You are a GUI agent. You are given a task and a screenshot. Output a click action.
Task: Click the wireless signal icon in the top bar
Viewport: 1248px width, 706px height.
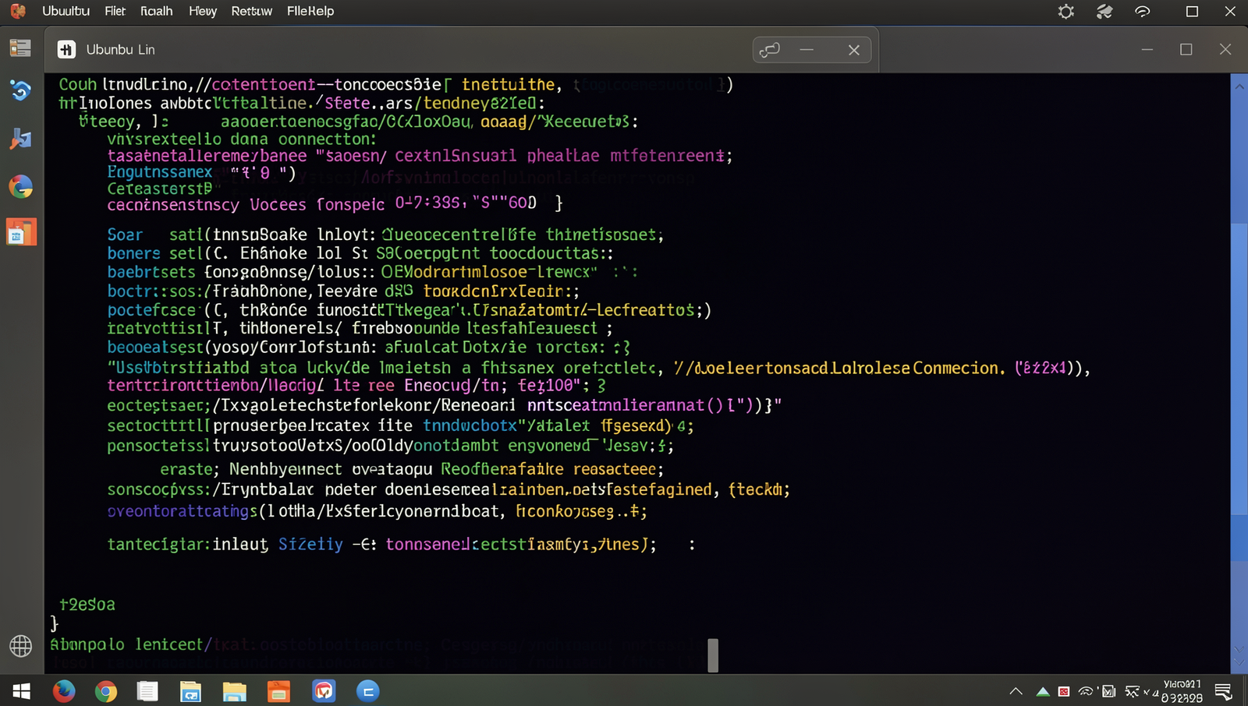click(x=1143, y=11)
